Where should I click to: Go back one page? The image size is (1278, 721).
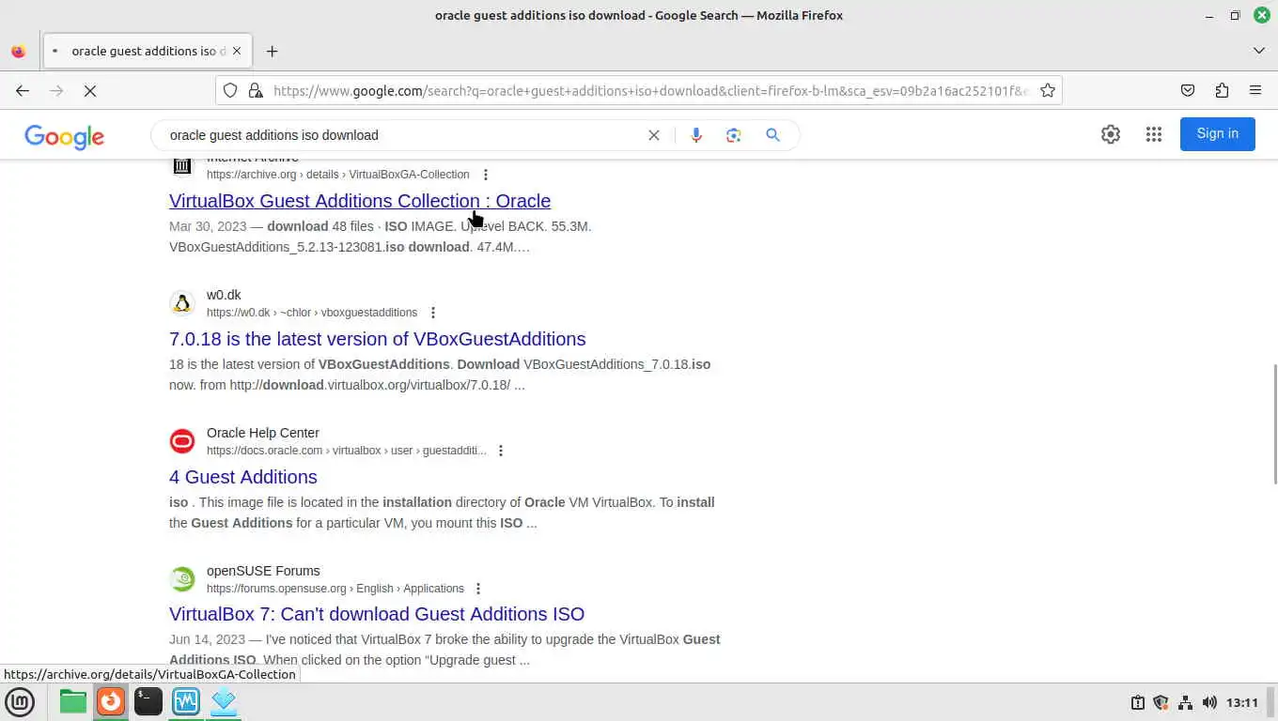[x=23, y=90]
